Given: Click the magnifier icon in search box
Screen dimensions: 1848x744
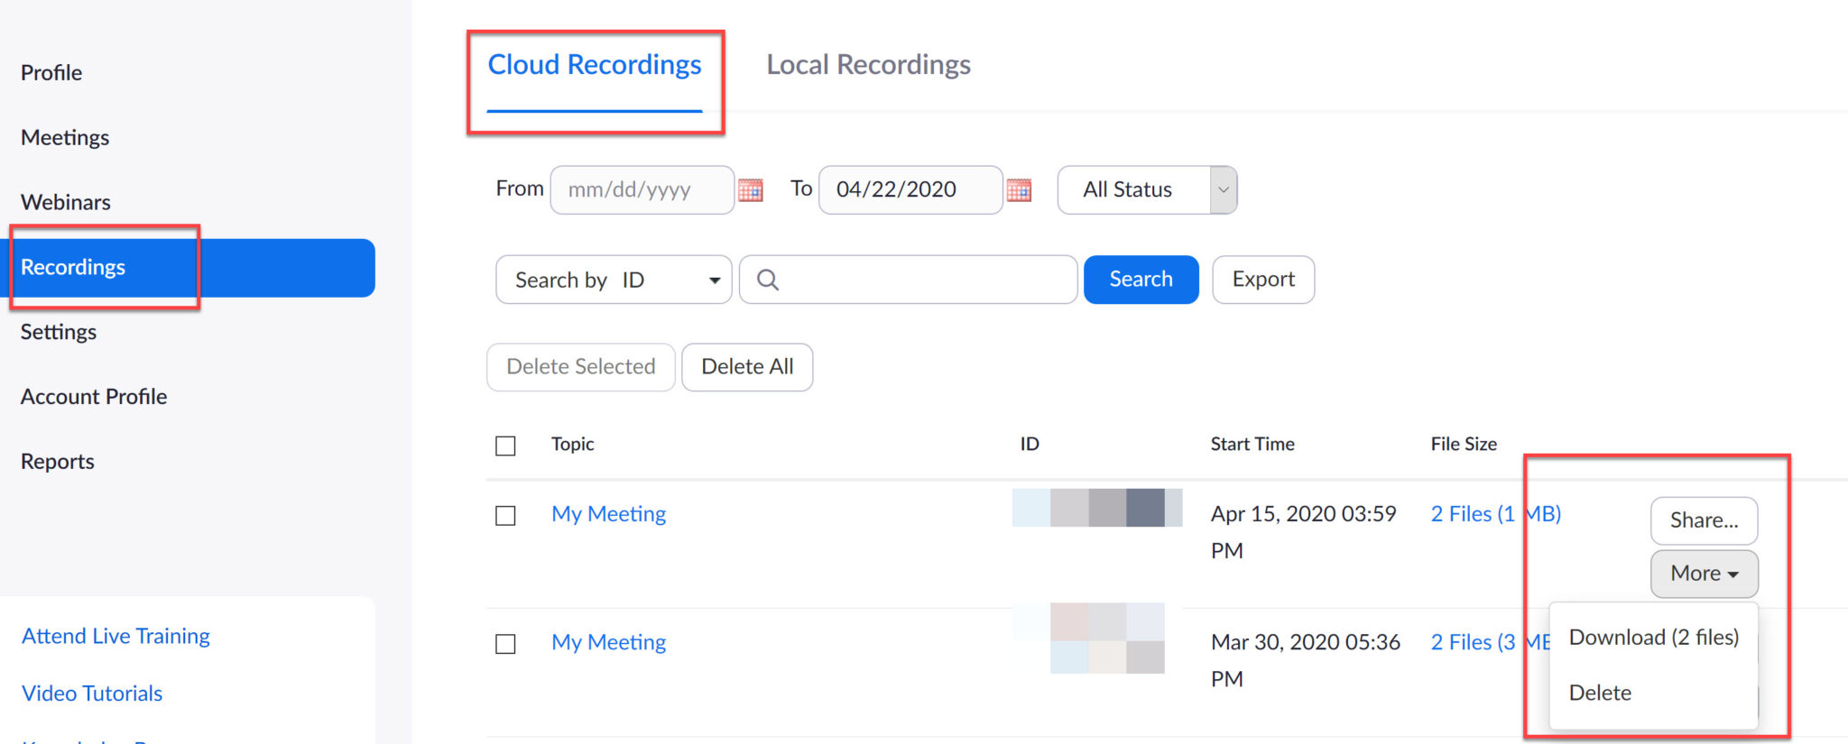Looking at the screenshot, I should (768, 280).
